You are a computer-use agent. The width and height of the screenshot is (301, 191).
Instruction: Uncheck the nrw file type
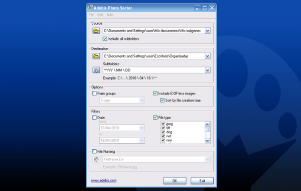coord(163,140)
